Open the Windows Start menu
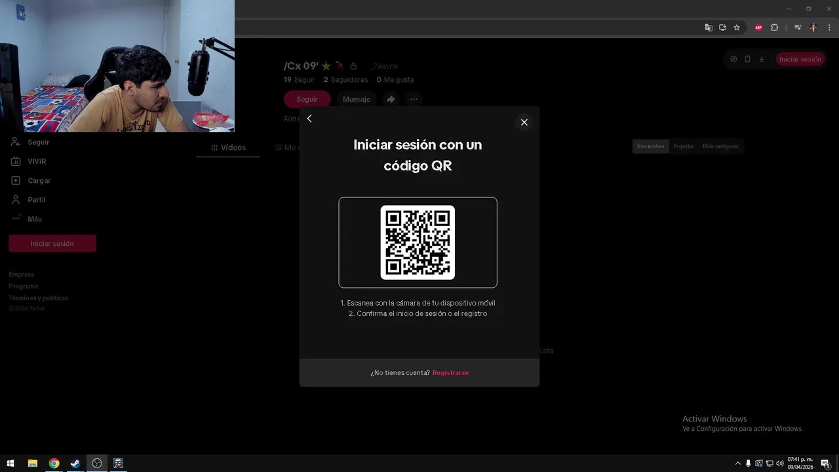Viewport: 839px width, 472px height. (10, 463)
